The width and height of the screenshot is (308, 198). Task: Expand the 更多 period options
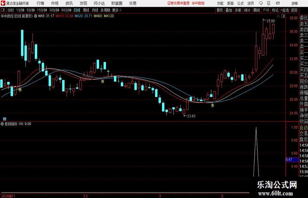pyautogui.click(x=117, y=10)
